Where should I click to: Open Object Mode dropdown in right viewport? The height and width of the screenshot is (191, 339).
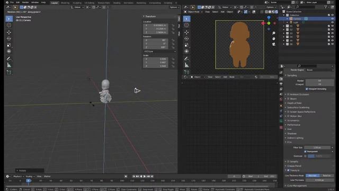(193, 12)
